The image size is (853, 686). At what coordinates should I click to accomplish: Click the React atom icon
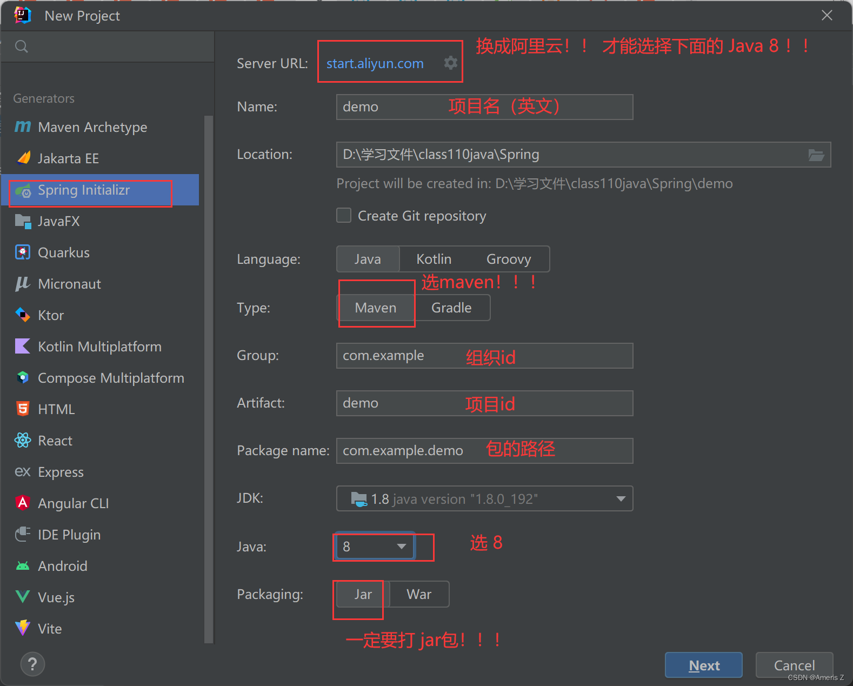(x=23, y=440)
